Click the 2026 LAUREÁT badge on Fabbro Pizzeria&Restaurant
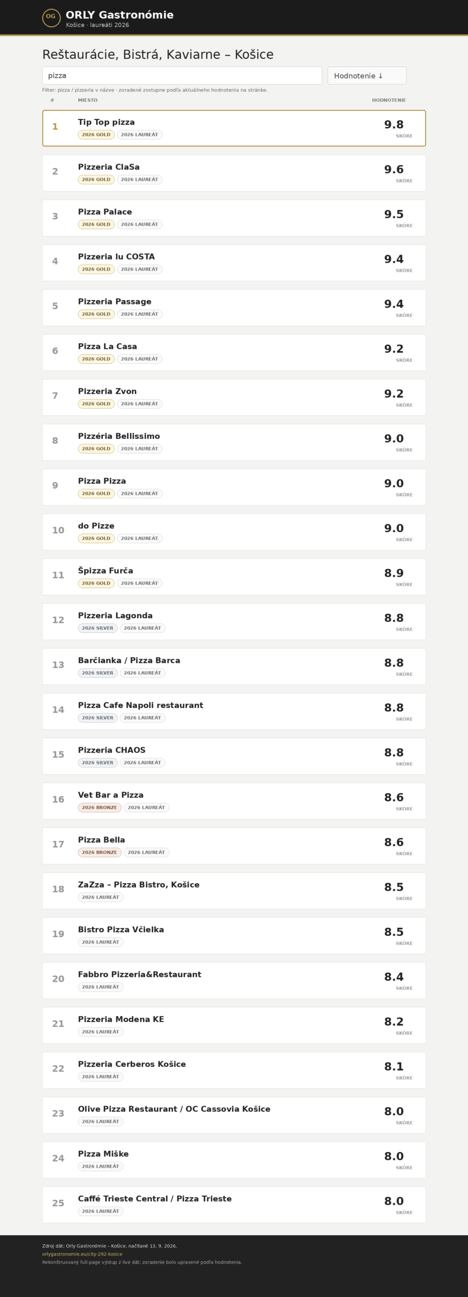This screenshot has height=1297, width=468. click(100, 987)
